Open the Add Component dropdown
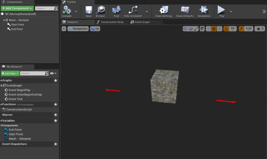The image size is (267, 159). click(x=17, y=8)
